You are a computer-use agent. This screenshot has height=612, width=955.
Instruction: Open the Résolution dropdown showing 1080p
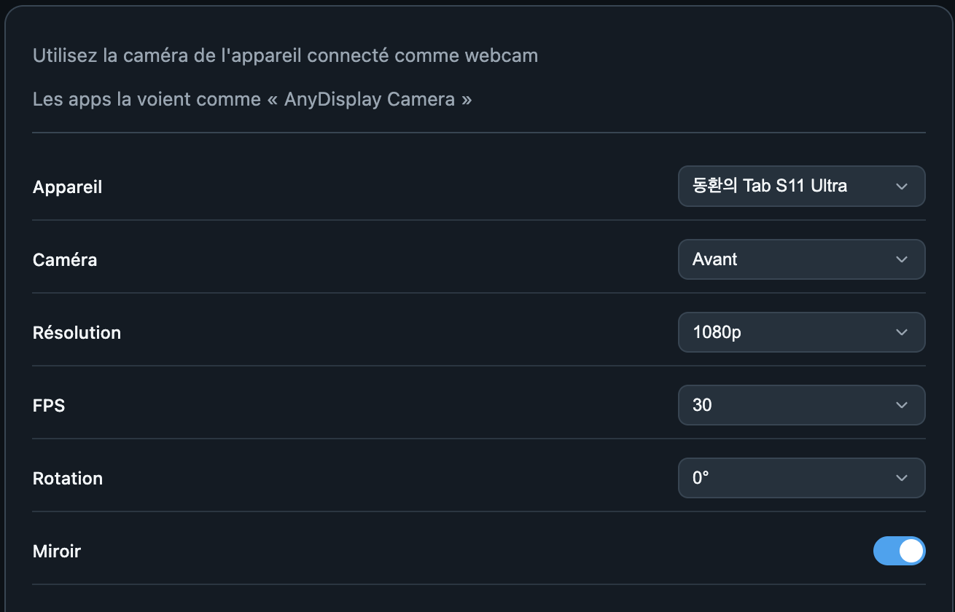802,332
